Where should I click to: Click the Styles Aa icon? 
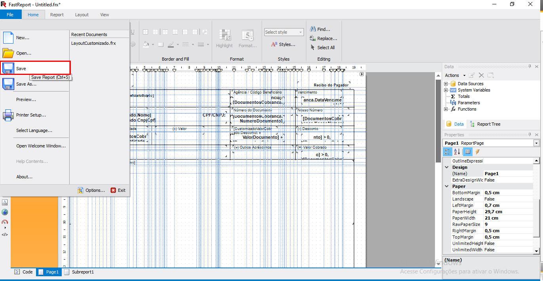(274, 44)
